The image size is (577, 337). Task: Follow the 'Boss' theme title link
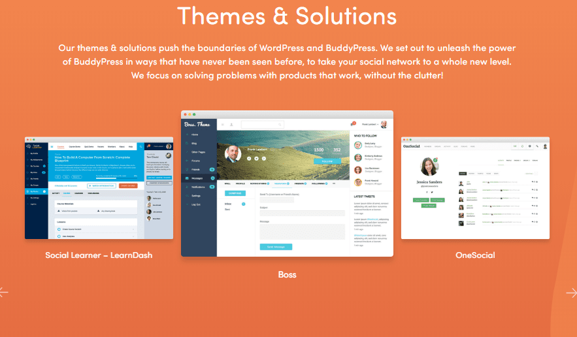[x=287, y=275]
